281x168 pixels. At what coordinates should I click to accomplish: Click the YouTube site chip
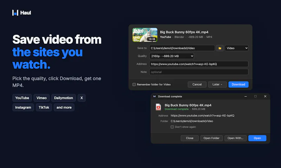tap(22, 98)
